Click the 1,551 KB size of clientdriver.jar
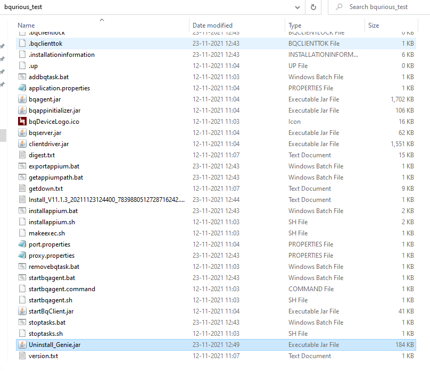This screenshot has width=430, height=373. [x=402, y=144]
